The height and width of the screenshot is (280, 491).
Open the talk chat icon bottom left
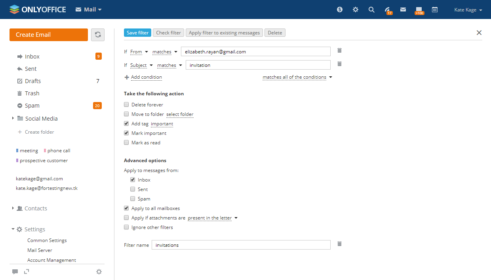tap(15, 272)
